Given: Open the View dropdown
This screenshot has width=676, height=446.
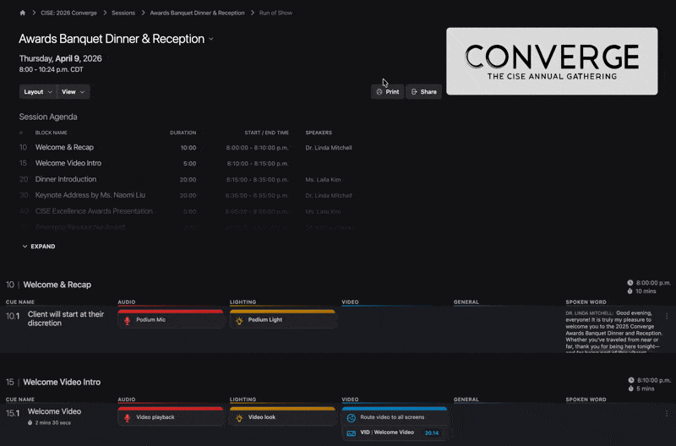Looking at the screenshot, I should 74,91.
